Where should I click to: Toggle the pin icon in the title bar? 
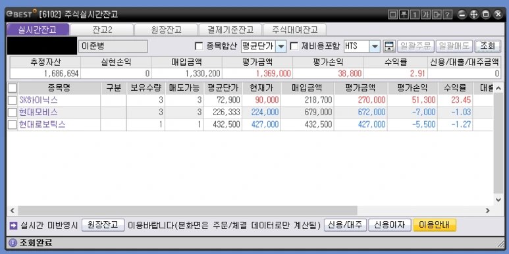click(x=404, y=14)
